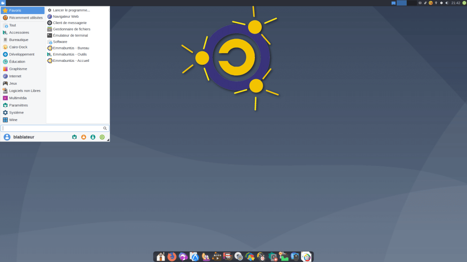Show the Tout applications category
The height and width of the screenshot is (262, 467).
pyautogui.click(x=23, y=25)
